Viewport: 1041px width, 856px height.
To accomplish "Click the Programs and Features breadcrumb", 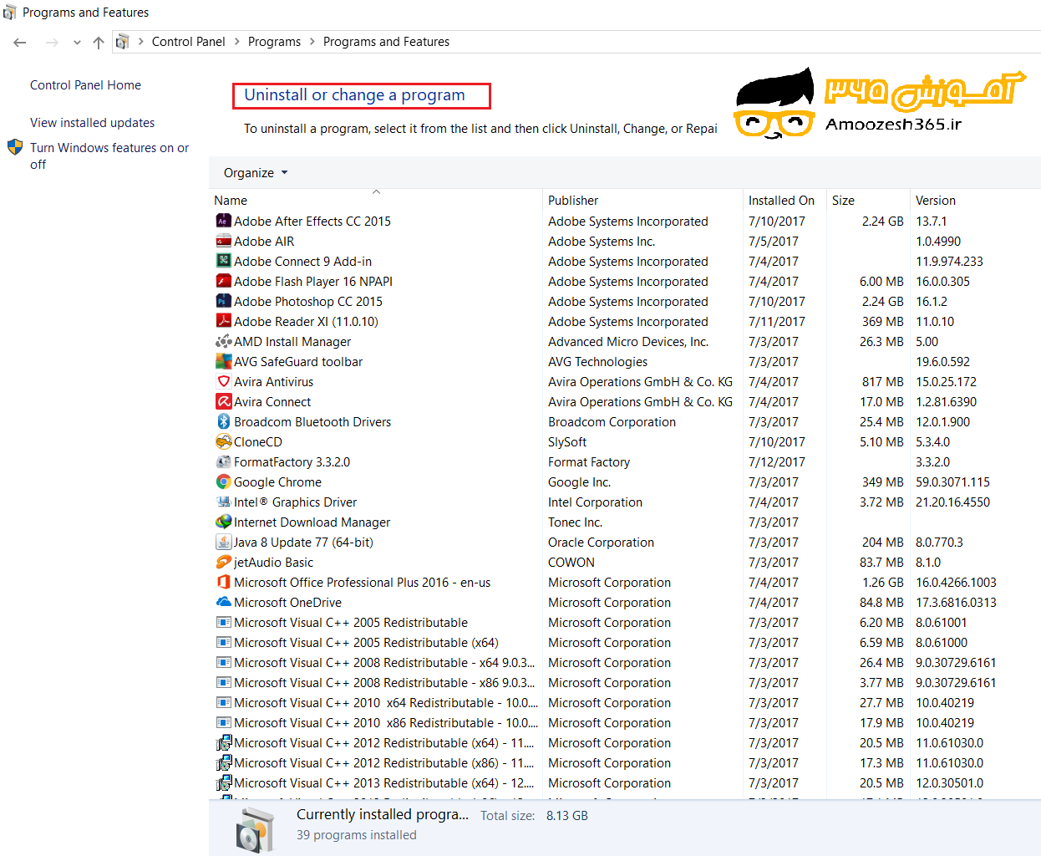I will point(386,41).
